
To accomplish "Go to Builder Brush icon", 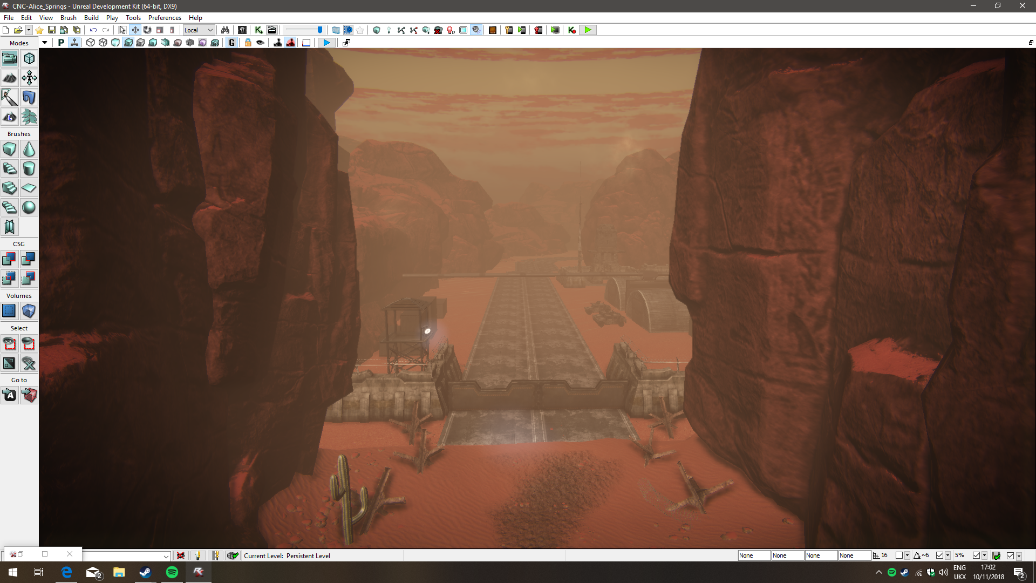I will click(x=29, y=395).
